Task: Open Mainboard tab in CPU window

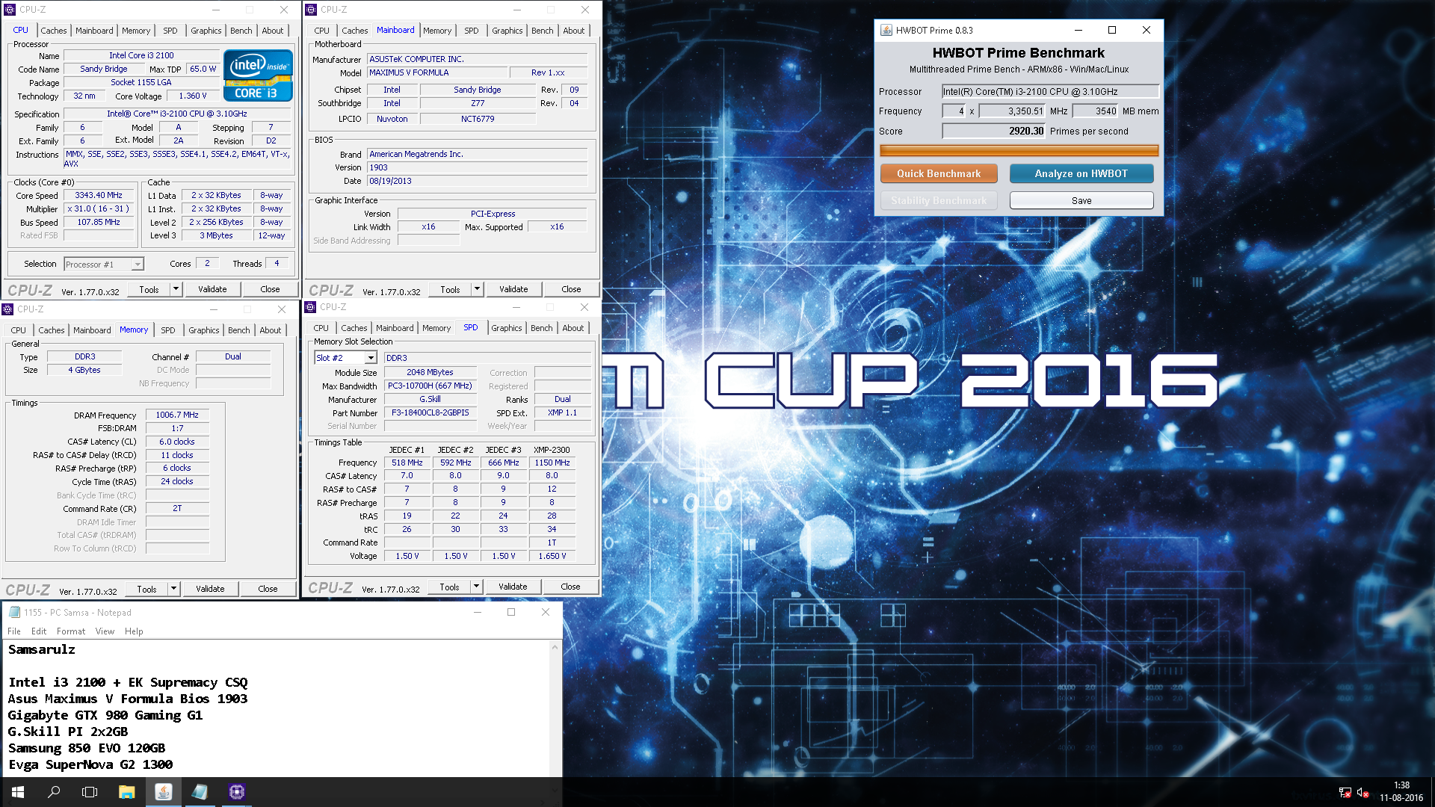Action: tap(94, 31)
